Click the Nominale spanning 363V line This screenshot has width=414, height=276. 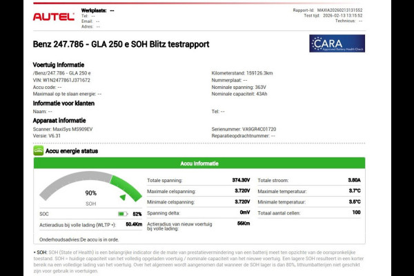pos(239,87)
